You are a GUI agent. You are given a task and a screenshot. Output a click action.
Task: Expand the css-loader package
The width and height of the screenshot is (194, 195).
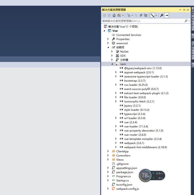pos(116,85)
